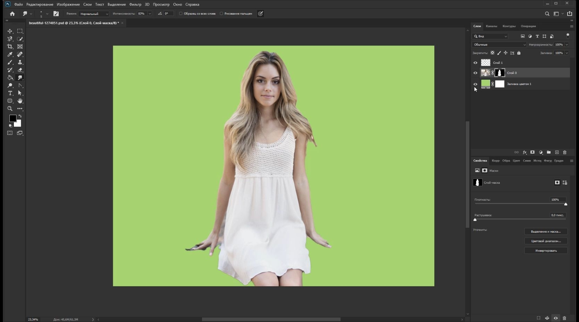Toggle Quick Mask mode icon
The height and width of the screenshot is (322, 579).
(x=10, y=133)
